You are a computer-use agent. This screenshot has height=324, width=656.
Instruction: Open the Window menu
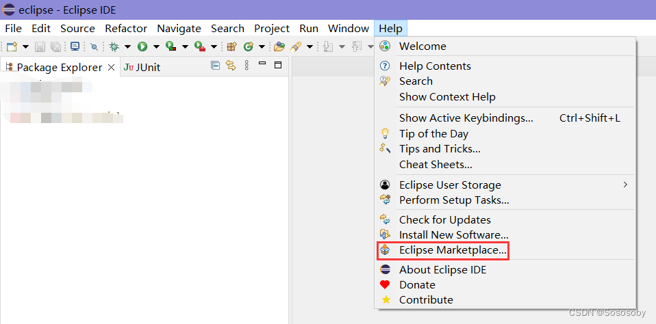point(349,29)
